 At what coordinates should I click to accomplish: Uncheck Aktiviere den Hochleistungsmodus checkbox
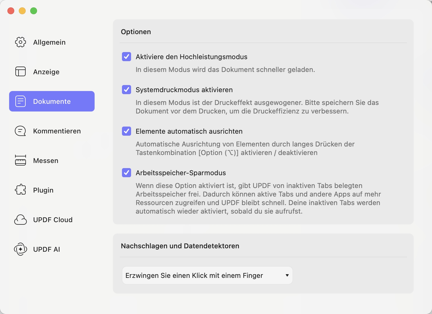pos(127,57)
